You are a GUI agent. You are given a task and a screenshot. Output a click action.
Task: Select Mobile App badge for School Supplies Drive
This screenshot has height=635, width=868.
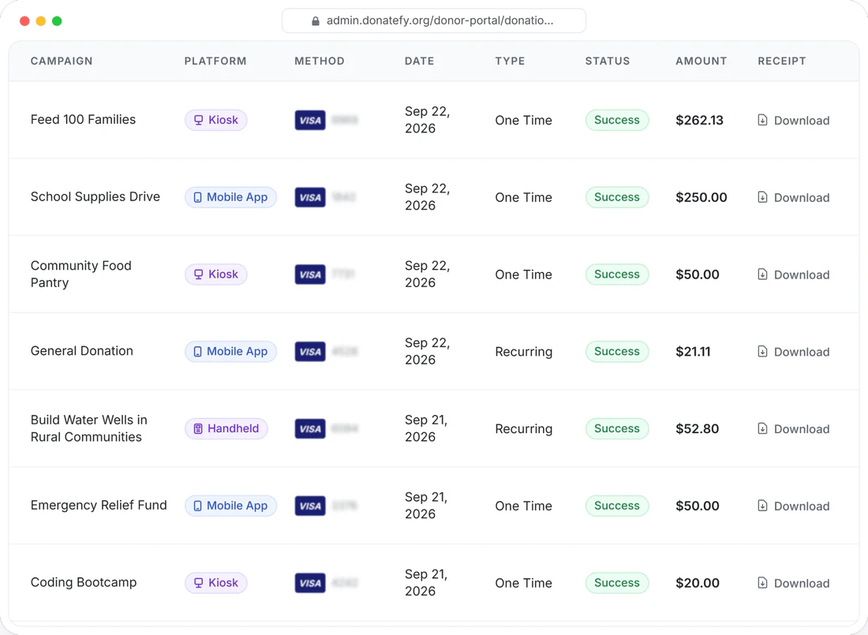click(231, 197)
